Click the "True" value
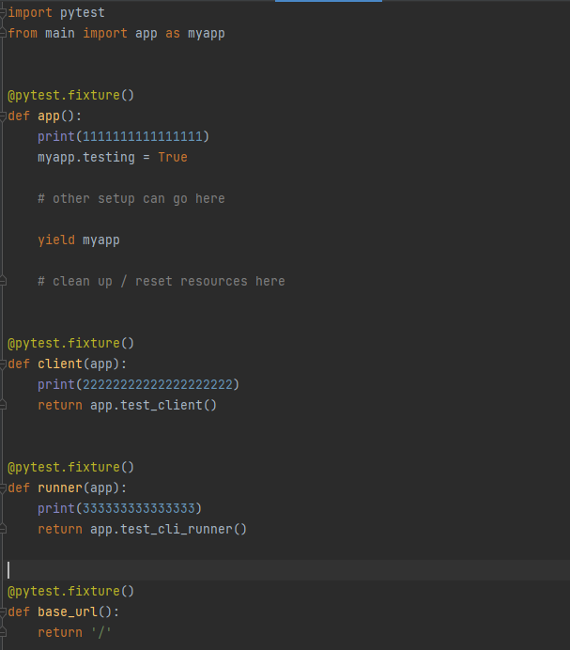The height and width of the screenshot is (650, 570). pos(173,157)
